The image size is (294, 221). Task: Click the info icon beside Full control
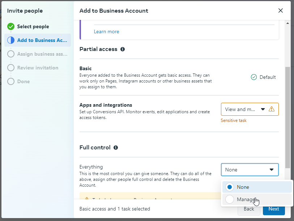pyautogui.click(x=115, y=147)
